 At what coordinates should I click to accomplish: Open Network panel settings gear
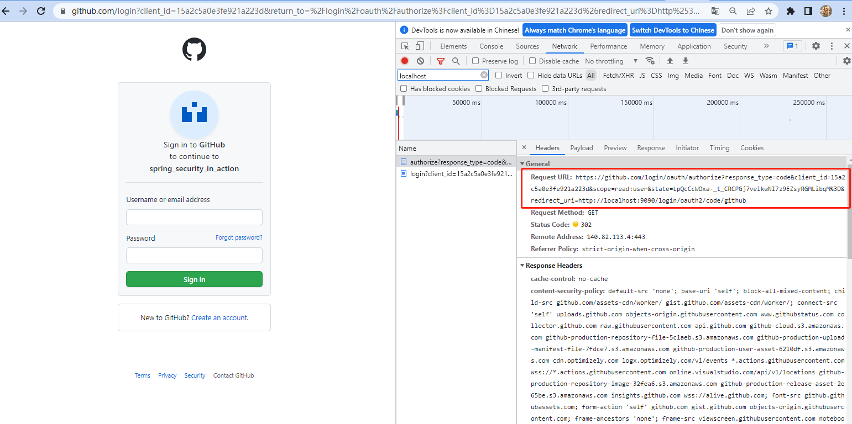(846, 61)
